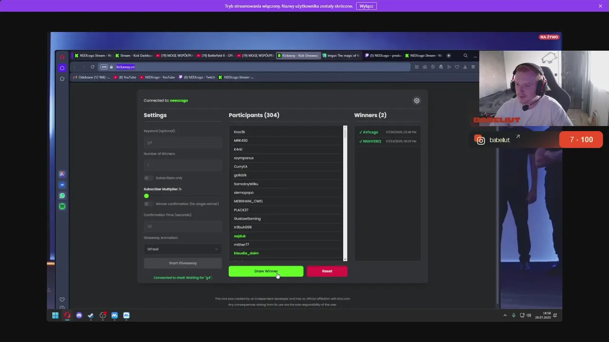Open browser tab search magnifier
This screenshot has height=342, width=609.
[x=465, y=56]
